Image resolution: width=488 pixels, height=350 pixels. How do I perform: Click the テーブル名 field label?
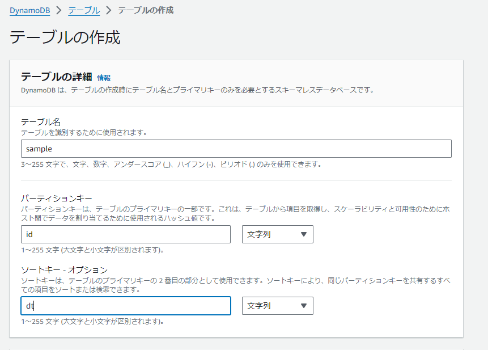(41, 122)
